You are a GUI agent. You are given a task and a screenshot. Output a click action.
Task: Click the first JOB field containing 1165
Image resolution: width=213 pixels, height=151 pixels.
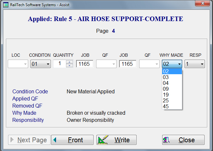(x=85, y=64)
